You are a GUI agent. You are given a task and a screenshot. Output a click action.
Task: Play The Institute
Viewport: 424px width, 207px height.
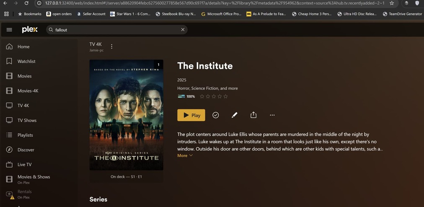(191, 115)
